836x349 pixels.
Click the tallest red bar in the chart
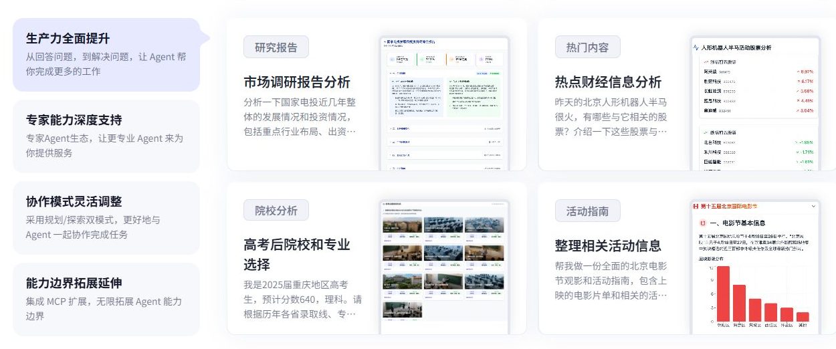[723, 295]
